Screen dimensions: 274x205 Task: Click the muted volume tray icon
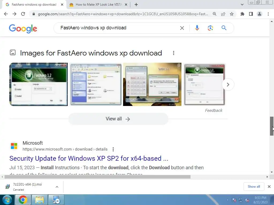[247, 200]
